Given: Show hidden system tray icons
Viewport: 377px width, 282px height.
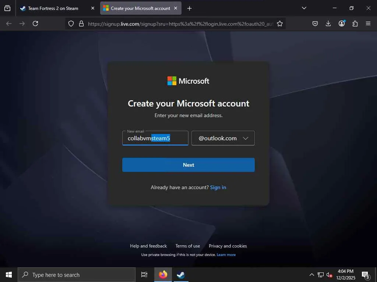Looking at the screenshot, I should [311, 275].
